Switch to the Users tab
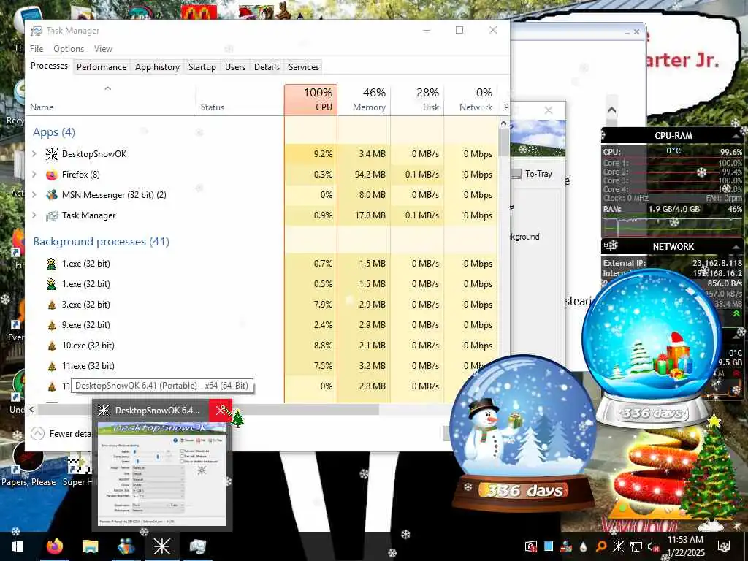Screen dimensions: 748x561 235,66
